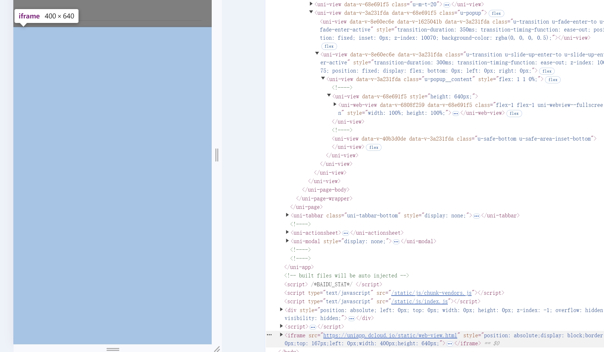
Task: Click ellipsis inside uni-tabbar element
Action: pyautogui.click(x=476, y=216)
